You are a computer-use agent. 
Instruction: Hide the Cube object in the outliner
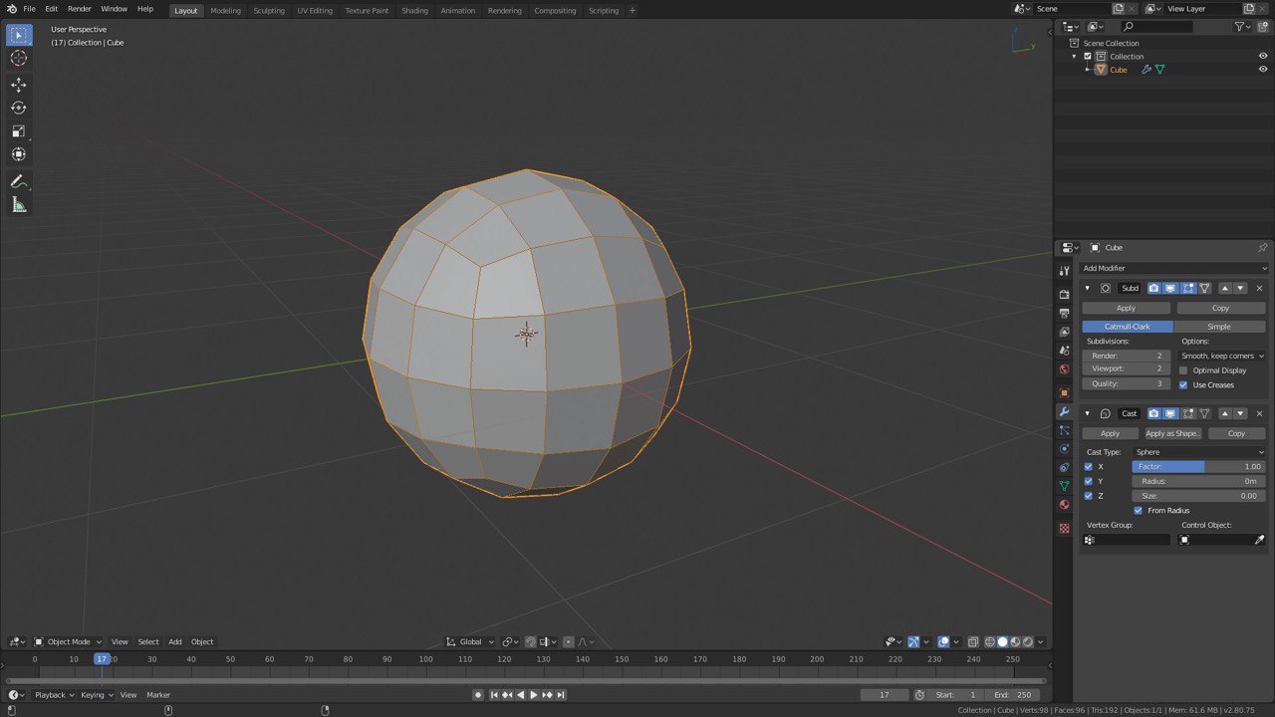1263,70
